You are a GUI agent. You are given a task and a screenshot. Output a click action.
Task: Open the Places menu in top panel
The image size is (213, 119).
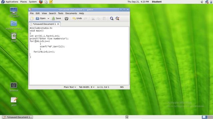(23, 2)
